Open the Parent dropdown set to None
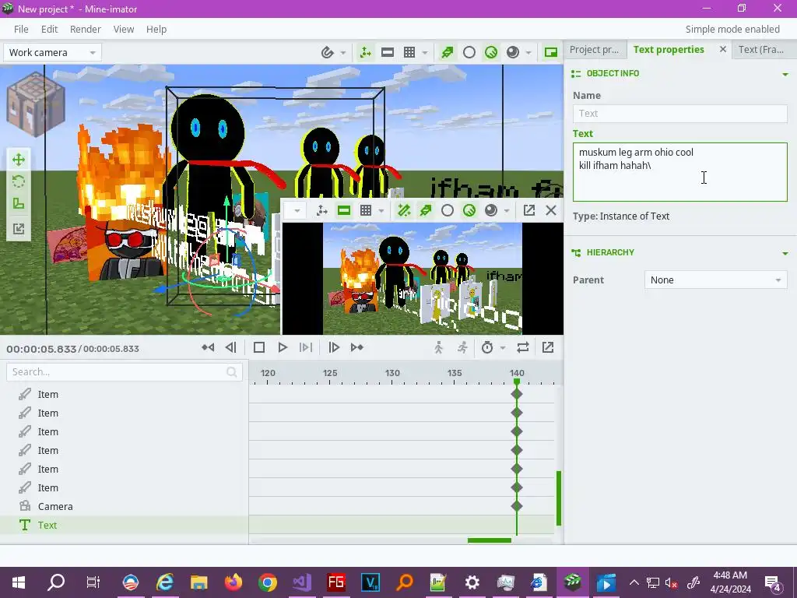The width and height of the screenshot is (797, 598). pos(716,280)
